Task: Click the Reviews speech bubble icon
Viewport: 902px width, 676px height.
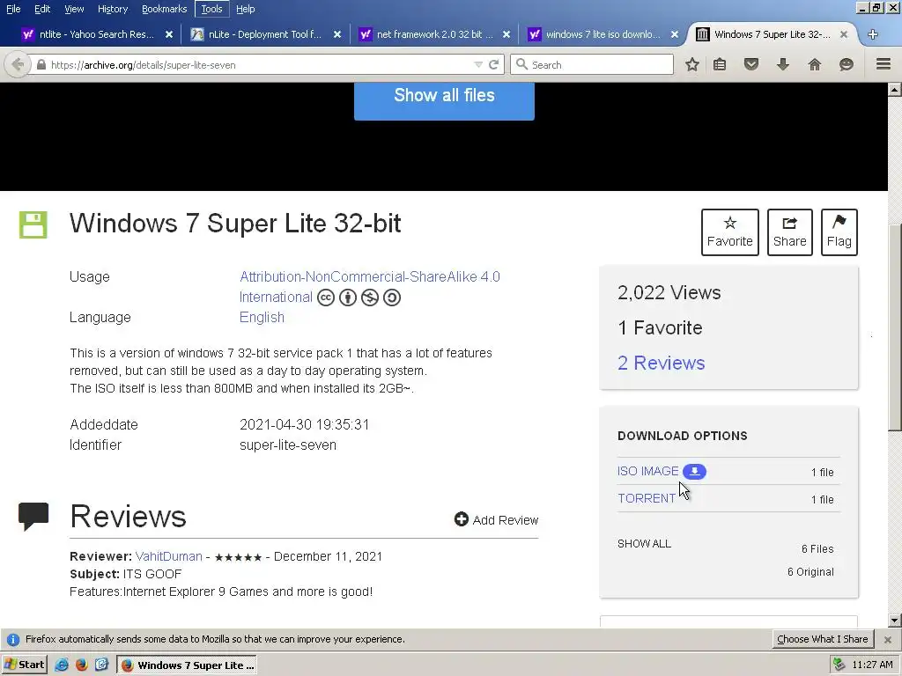Action: coord(33,516)
